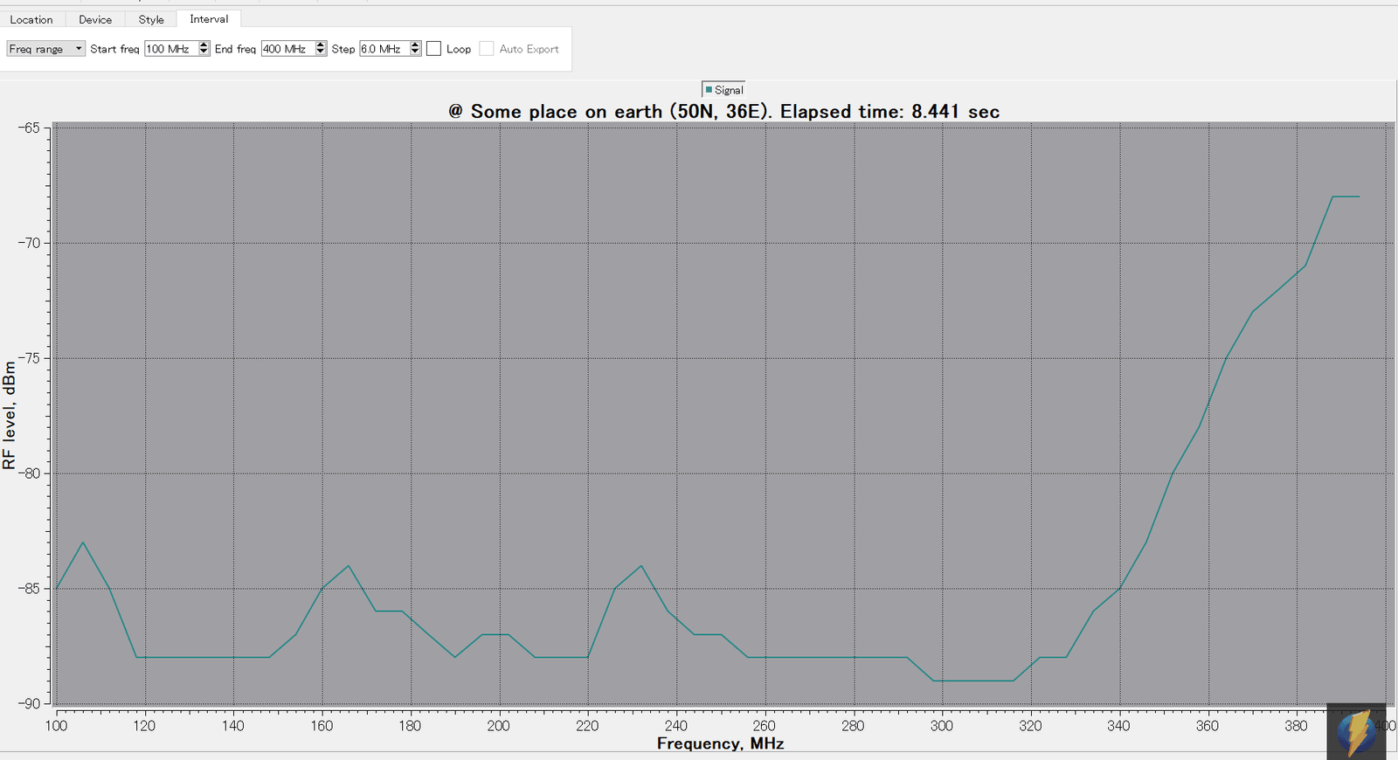Screen dimensions: 1398x760
Task: Decrease End freq with down arrow
Action: [x=321, y=52]
